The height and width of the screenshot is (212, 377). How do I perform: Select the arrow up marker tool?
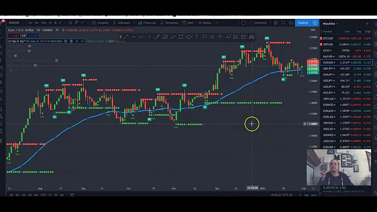[212, 37]
